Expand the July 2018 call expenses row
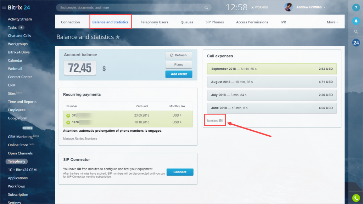Viewport: 363px width, 204px height. tap(272, 95)
